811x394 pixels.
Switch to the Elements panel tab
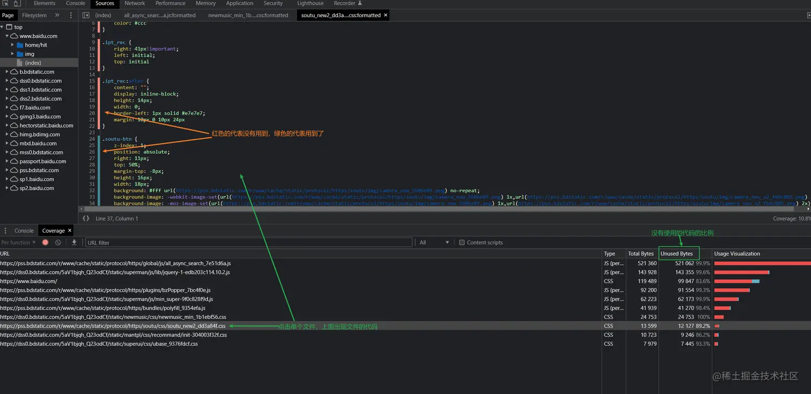(45, 3)
